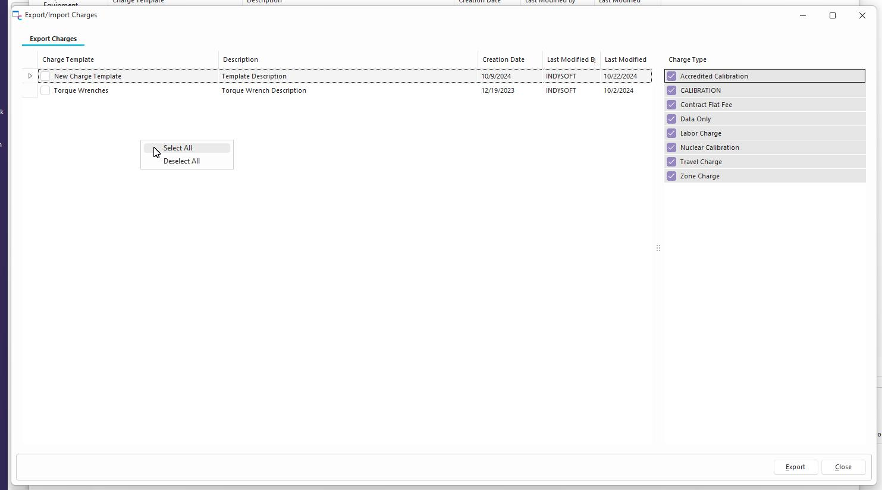
Task: Choose Select All from context menu
Action: [178, 148]
